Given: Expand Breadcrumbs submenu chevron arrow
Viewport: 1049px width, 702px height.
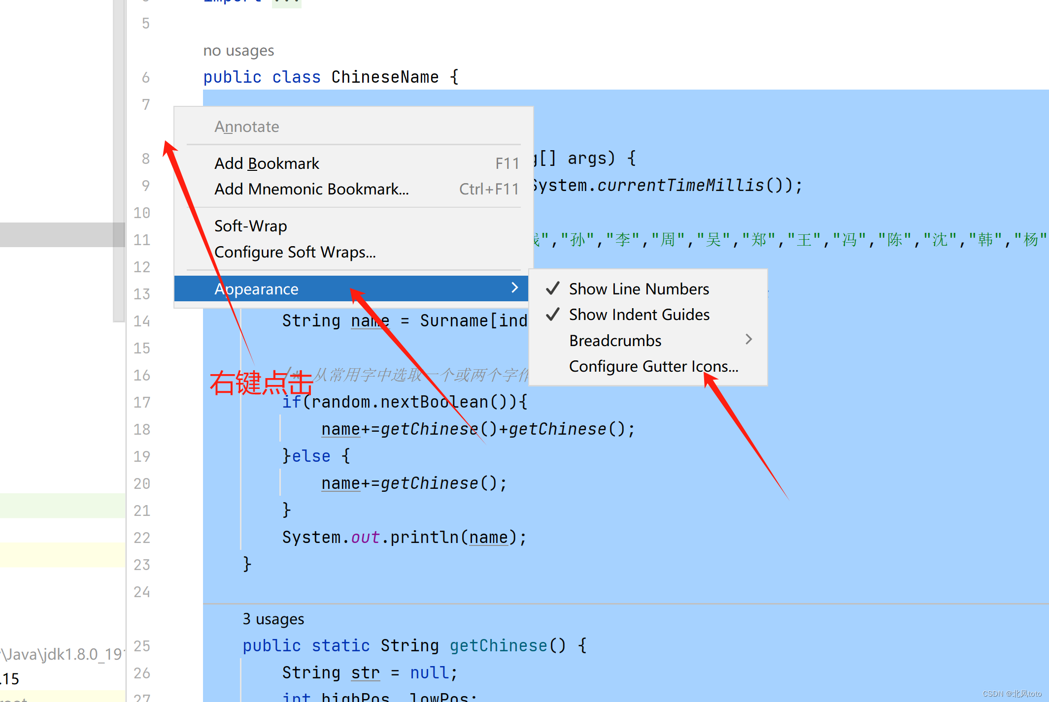Looking at the screenshot, I should 749,339.
